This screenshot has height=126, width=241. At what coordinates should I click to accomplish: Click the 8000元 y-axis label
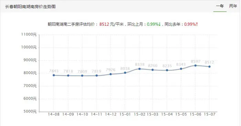[x=30, y=73]
